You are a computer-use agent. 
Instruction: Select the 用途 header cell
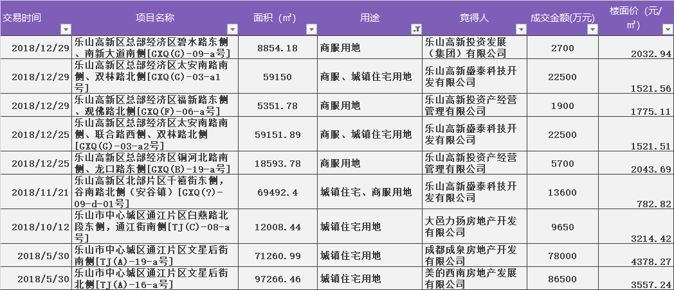coord(370,18)
